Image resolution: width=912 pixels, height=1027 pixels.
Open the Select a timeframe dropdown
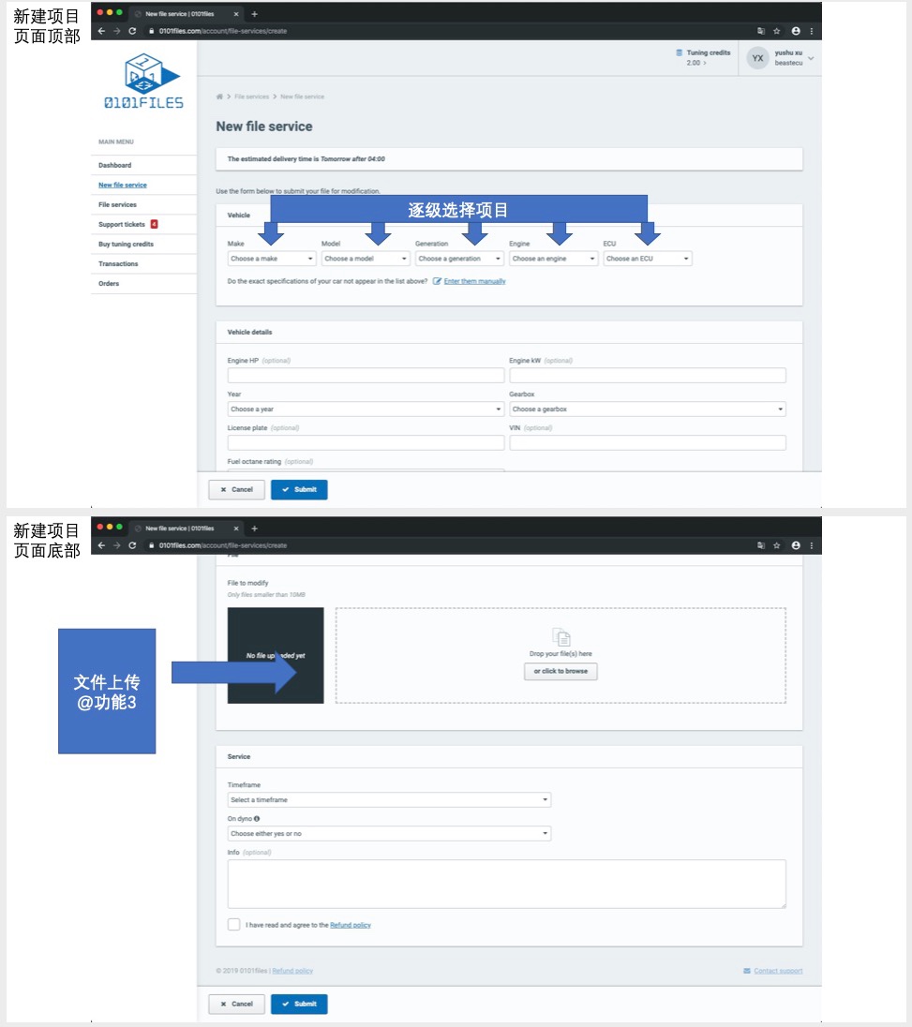[x=389, y=800]
